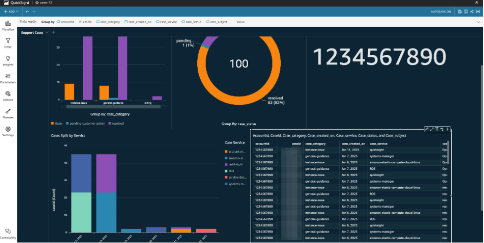Maximize the table visual
Screen dimensions: 484x243
click(x=432, y=129)
